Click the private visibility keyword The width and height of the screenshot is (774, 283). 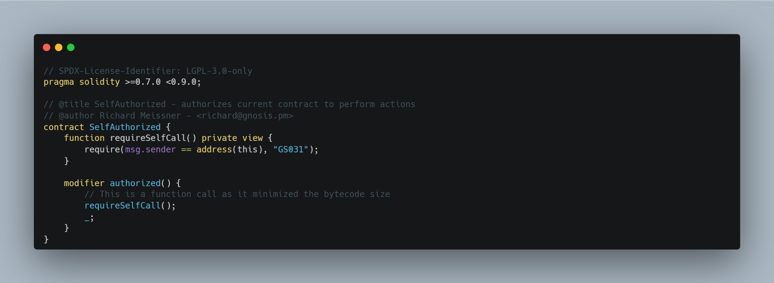pyautogui.click(x=219, y=138)
